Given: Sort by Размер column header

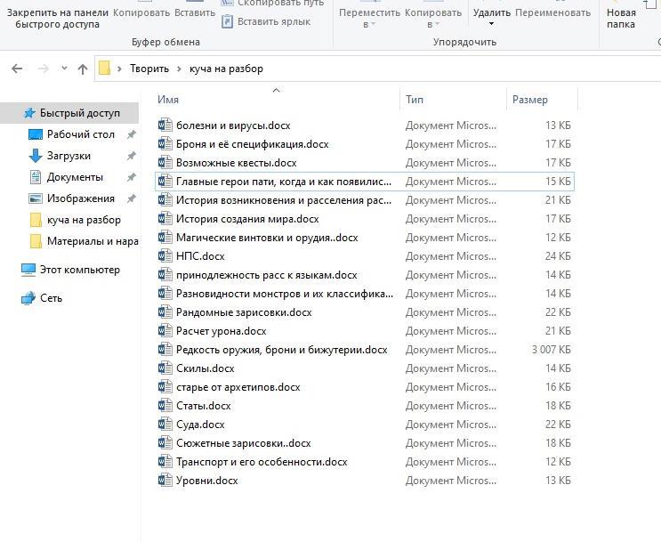Looking at the screenshot, I should click(530, 100).
